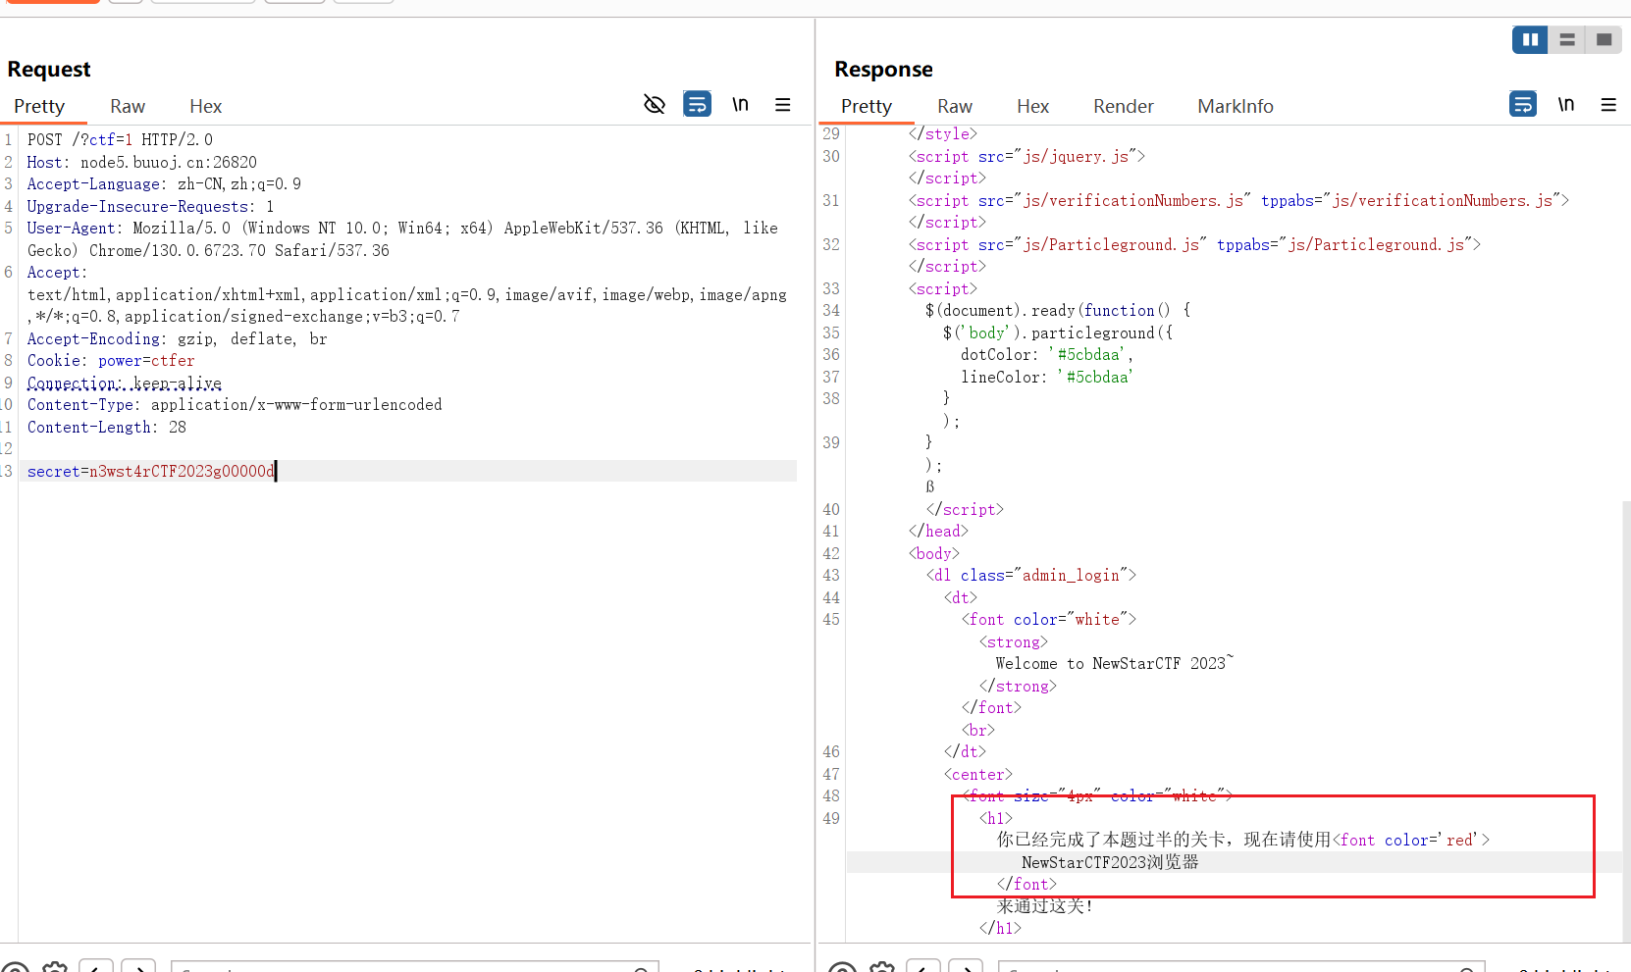Click the Response panel title

[883, 70]
